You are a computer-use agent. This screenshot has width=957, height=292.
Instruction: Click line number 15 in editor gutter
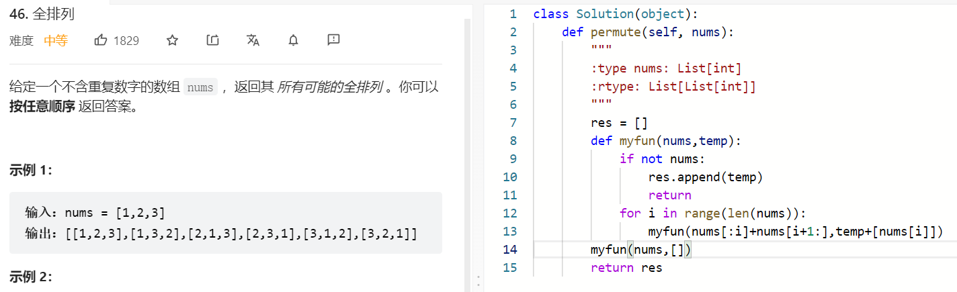[x=509, y=268]
